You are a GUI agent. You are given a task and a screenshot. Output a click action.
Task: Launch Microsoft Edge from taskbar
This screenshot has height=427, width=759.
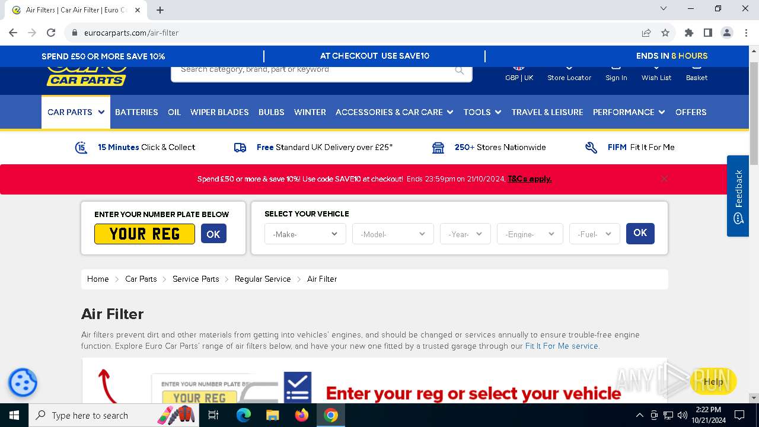244,415
